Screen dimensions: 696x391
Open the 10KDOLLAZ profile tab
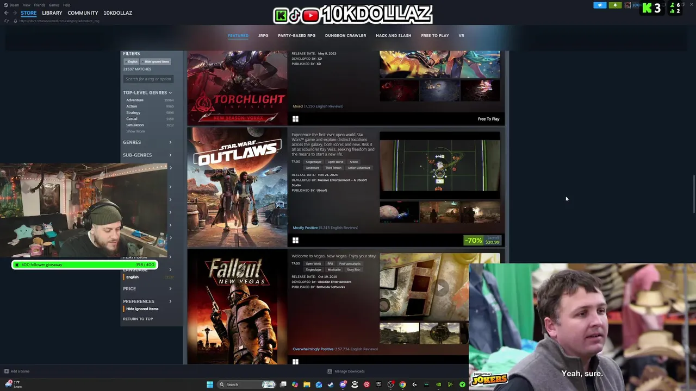(117, 13)
